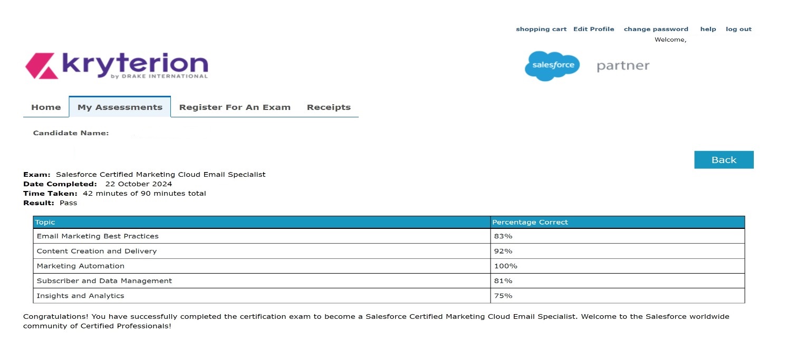Open the help link
Viewport: 796px width, 352px height.
pyautogui.click(x=708, y=29)
